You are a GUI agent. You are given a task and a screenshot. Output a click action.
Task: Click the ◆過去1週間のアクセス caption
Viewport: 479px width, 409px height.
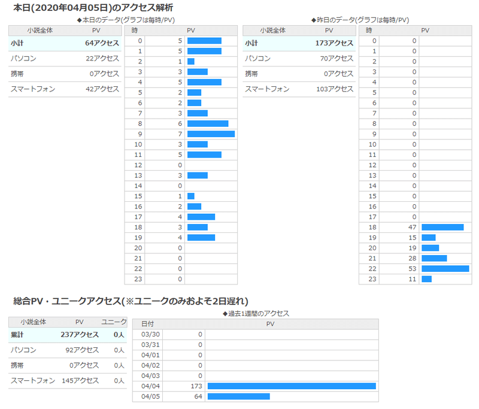click(x=256, y=313)
